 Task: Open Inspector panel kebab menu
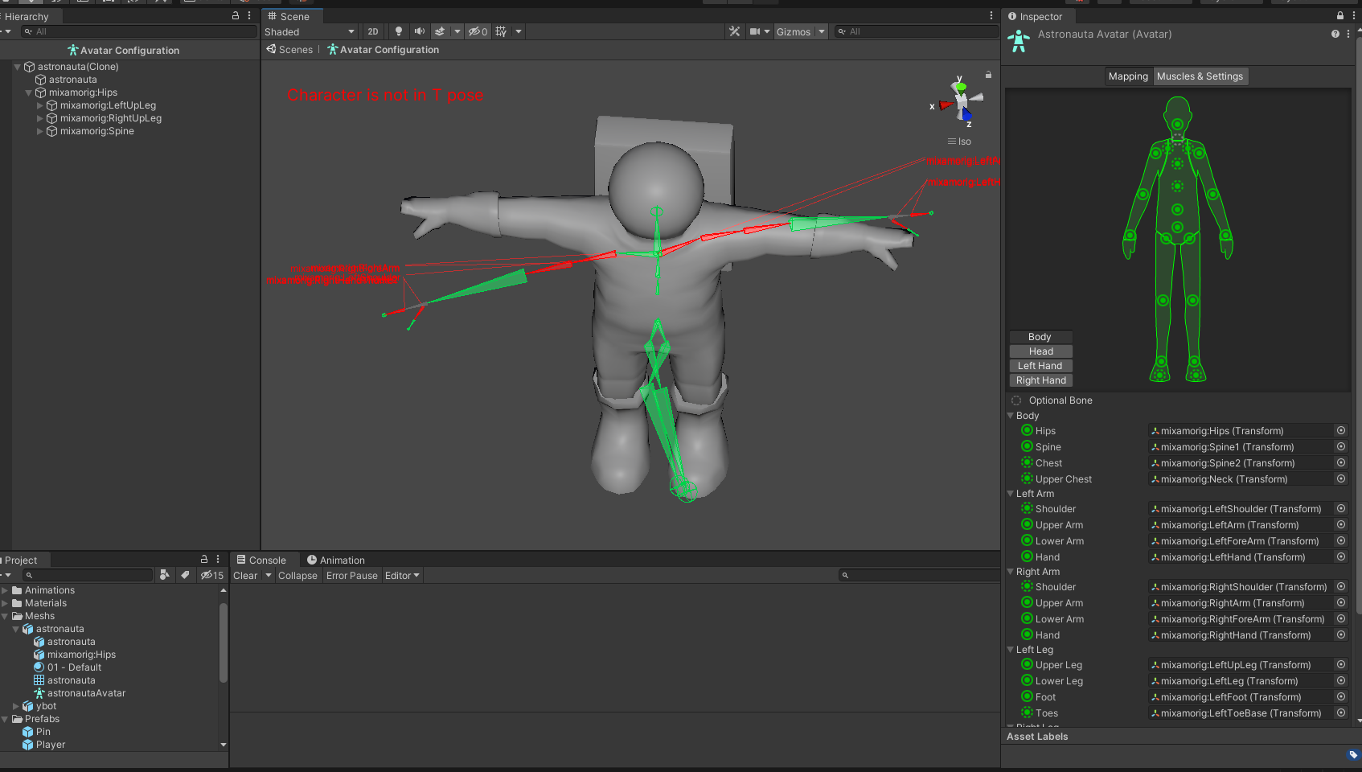click(1354, 15)
